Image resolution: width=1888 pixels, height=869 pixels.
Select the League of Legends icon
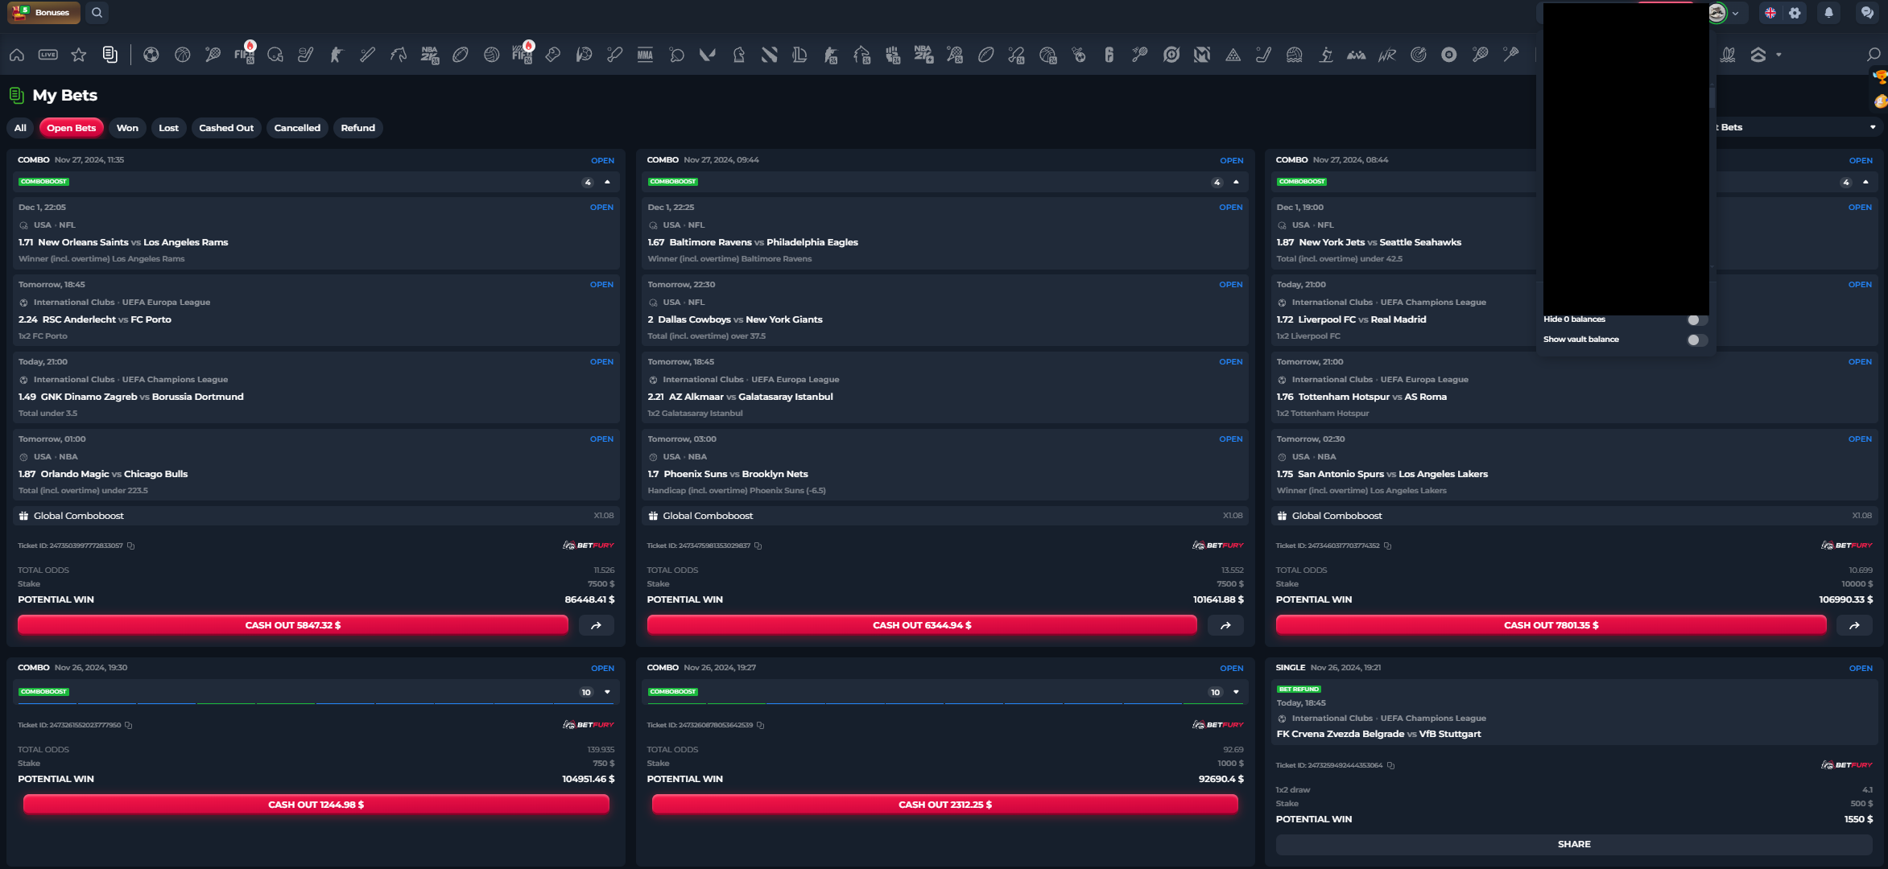pyautogui.click(x=800, y=55)
